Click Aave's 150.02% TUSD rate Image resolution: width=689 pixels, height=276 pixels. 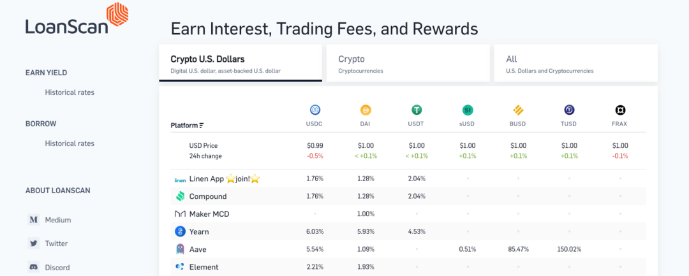[x=569, y=249]
